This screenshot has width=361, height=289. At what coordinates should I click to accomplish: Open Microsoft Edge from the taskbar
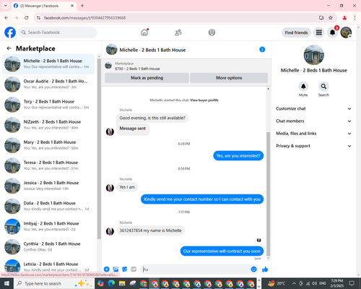[x=111, y=283]
